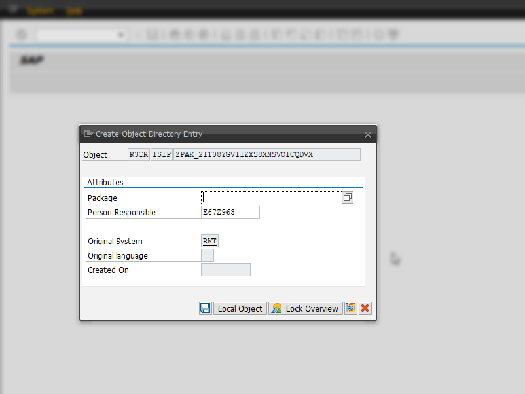Click the Attributes group header
Screen dimensions: 525x394
tap(105, 183)
